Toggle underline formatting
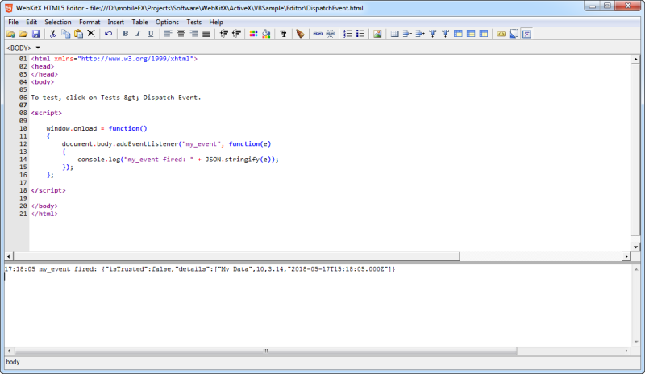Screen dimensions: 645x374 click(x=151, y=34)
